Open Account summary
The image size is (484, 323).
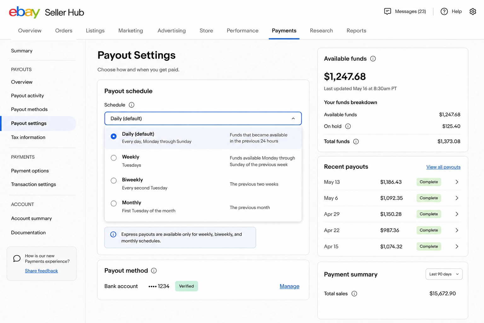(31, 218)
